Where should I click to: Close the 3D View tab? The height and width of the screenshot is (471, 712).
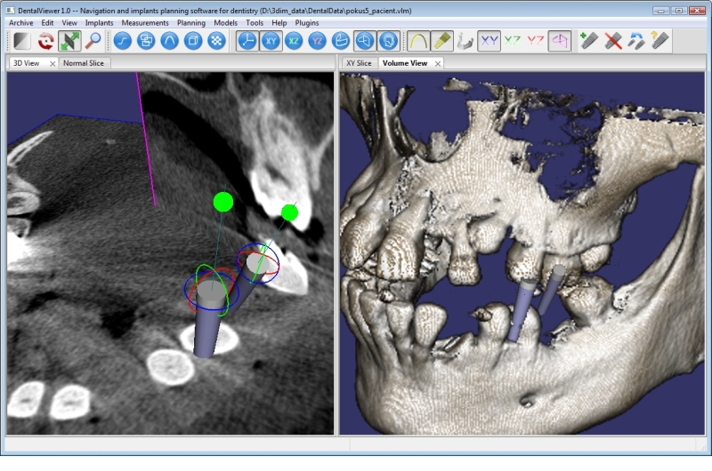(x=53, y=63)
